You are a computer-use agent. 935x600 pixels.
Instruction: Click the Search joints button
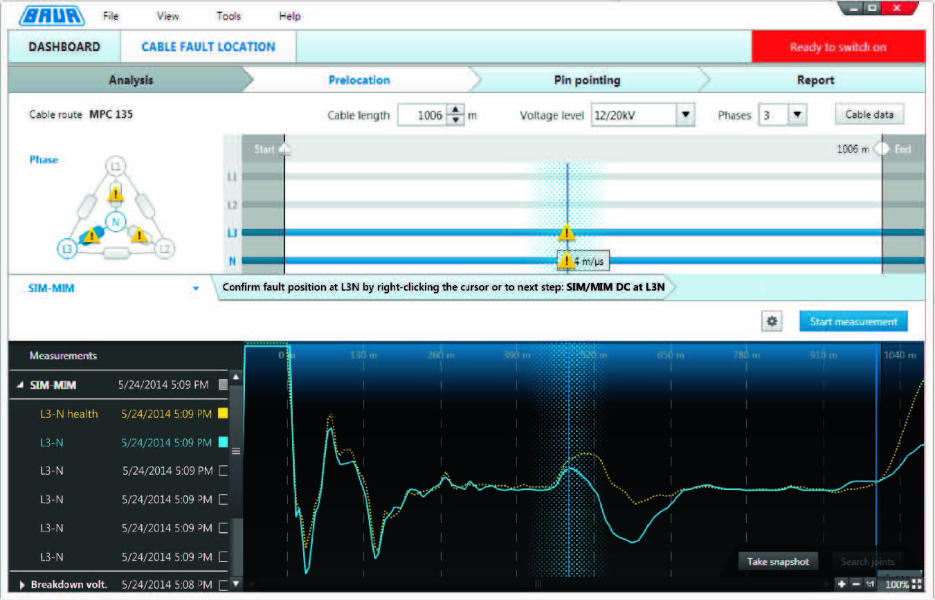(x=868, y=561)
